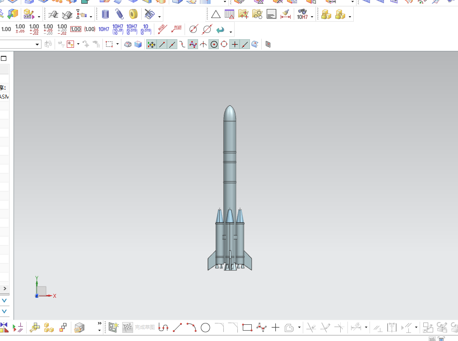Viewport: 458px width, 341px height.
Task: Click the paintbrush dimension icon
Action: coord(285,14)
